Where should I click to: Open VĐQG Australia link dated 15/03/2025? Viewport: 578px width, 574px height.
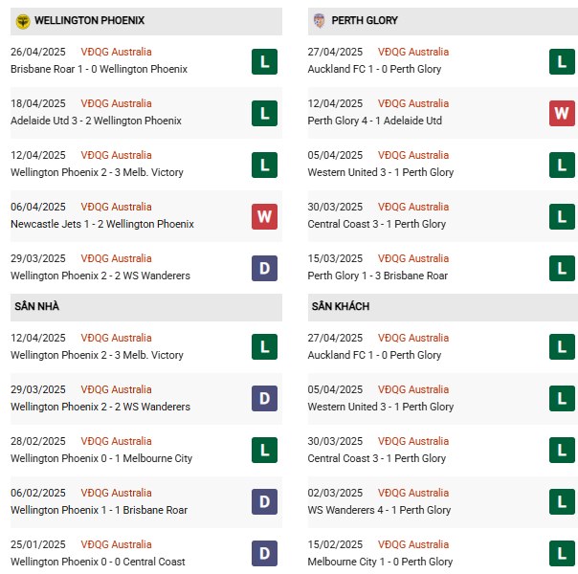coord(413,258)
